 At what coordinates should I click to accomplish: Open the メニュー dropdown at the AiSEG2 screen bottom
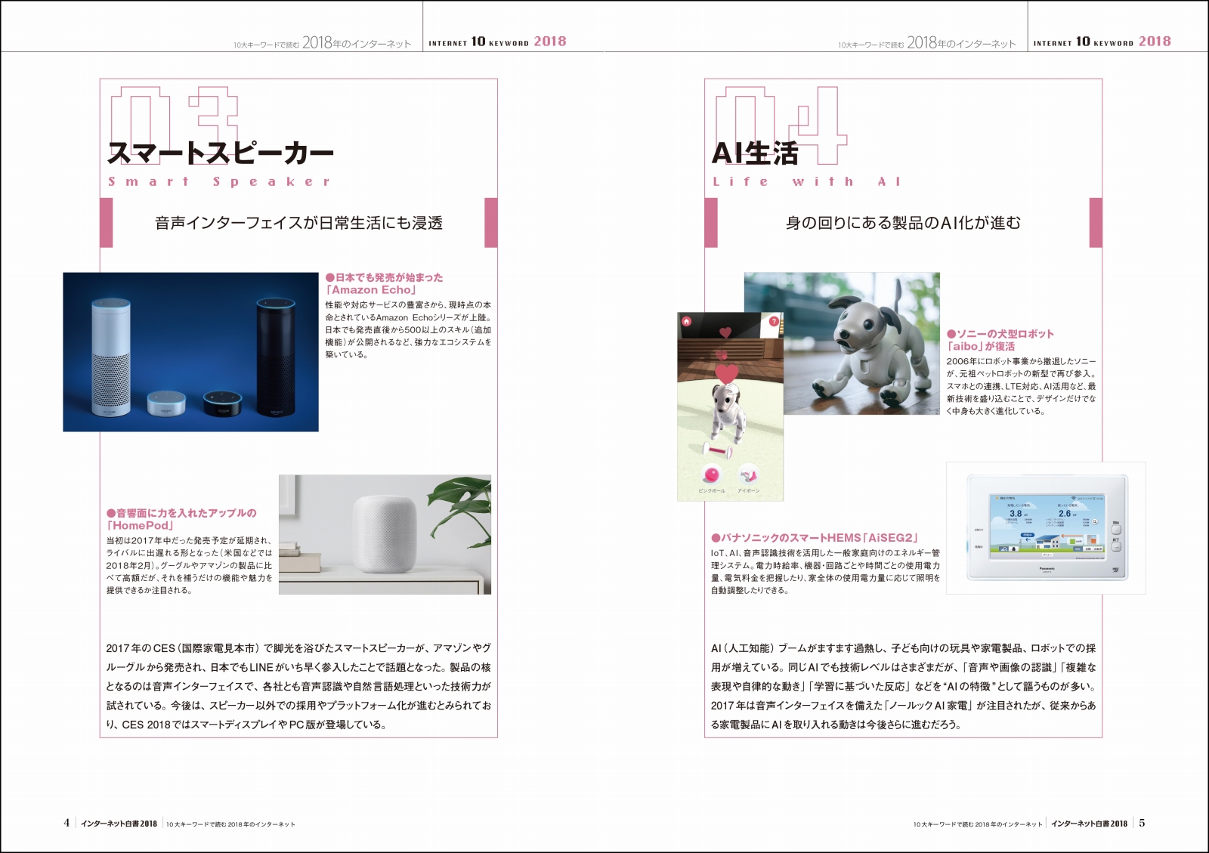tap(1048, 555)
